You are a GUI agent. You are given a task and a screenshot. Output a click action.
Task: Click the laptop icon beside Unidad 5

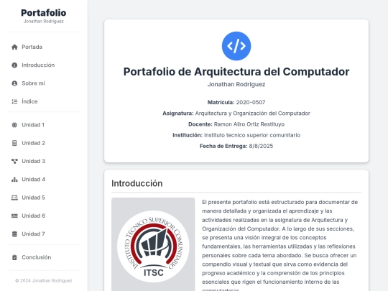point(14,198)
